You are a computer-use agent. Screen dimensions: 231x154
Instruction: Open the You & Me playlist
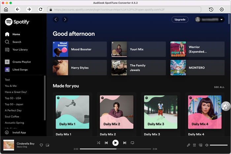11,86
